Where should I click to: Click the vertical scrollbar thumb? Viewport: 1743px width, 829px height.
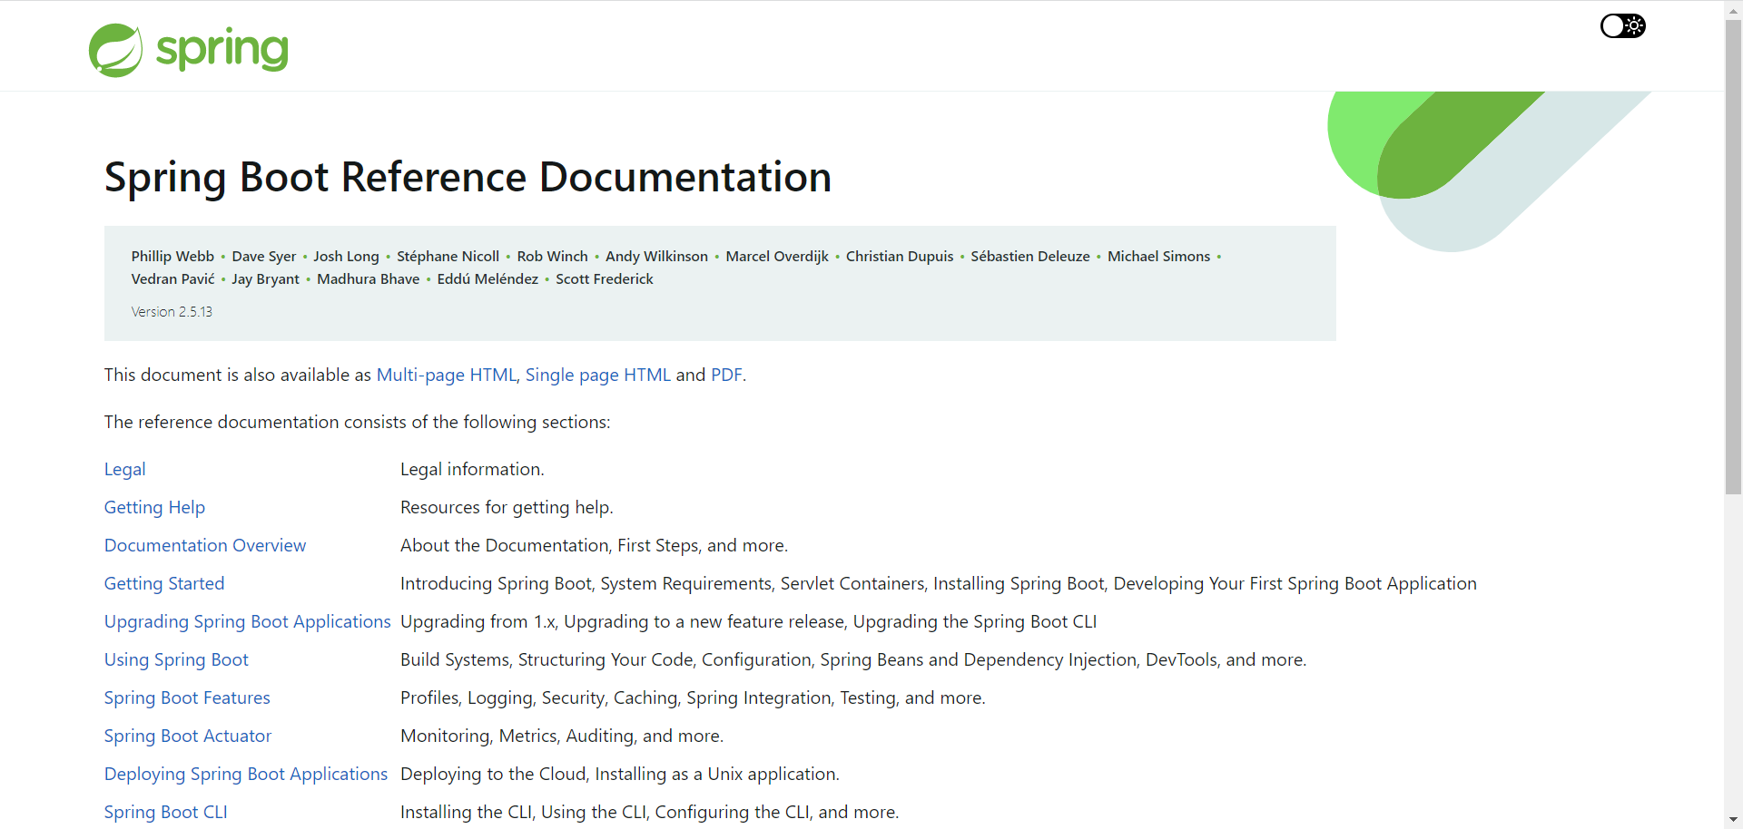click(x=1734, y=257)
